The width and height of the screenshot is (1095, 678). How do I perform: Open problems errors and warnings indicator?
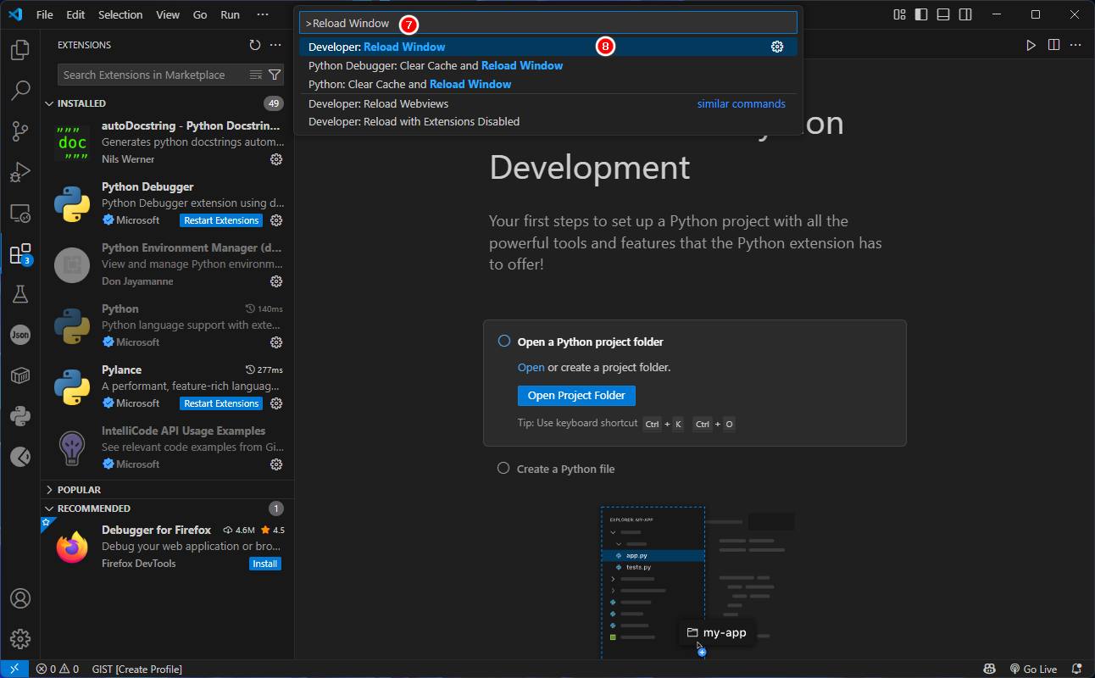coord(57,669)
